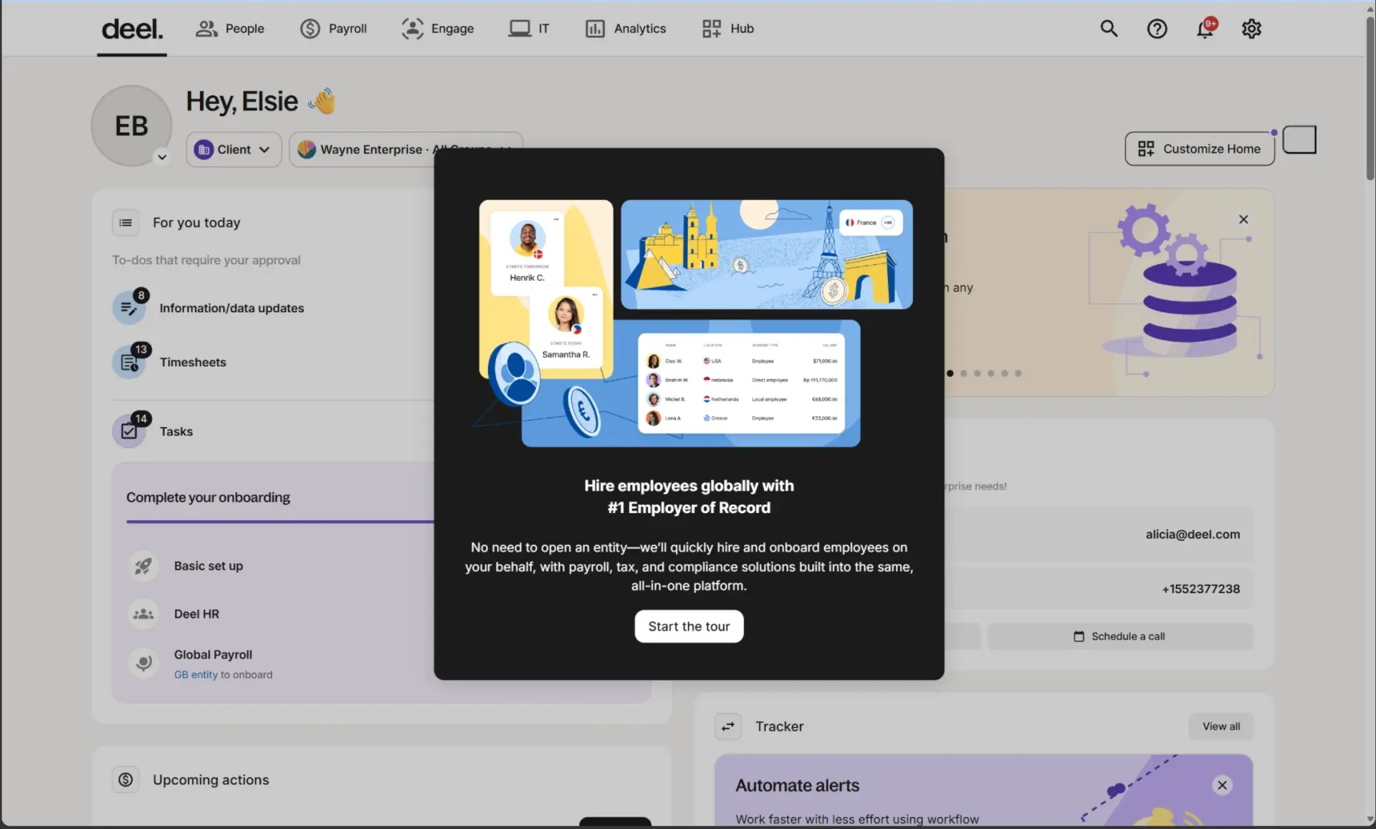Click the Timesheets icon with badge 13
The width and height of the screenshot is (1376, 829).
pyautogui.click(x=130, y=362)
